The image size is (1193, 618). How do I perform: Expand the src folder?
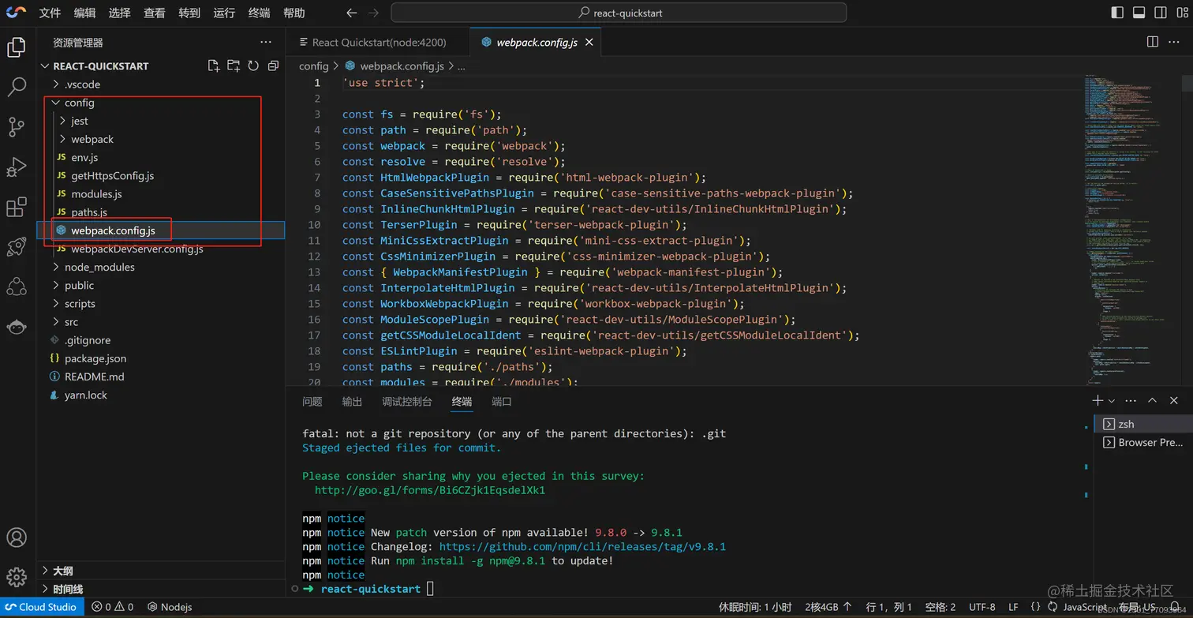56,322
